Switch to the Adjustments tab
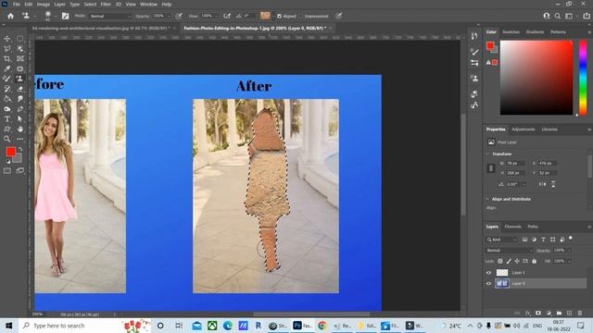This screenshot has width=593, height=333. pos(524,129)
